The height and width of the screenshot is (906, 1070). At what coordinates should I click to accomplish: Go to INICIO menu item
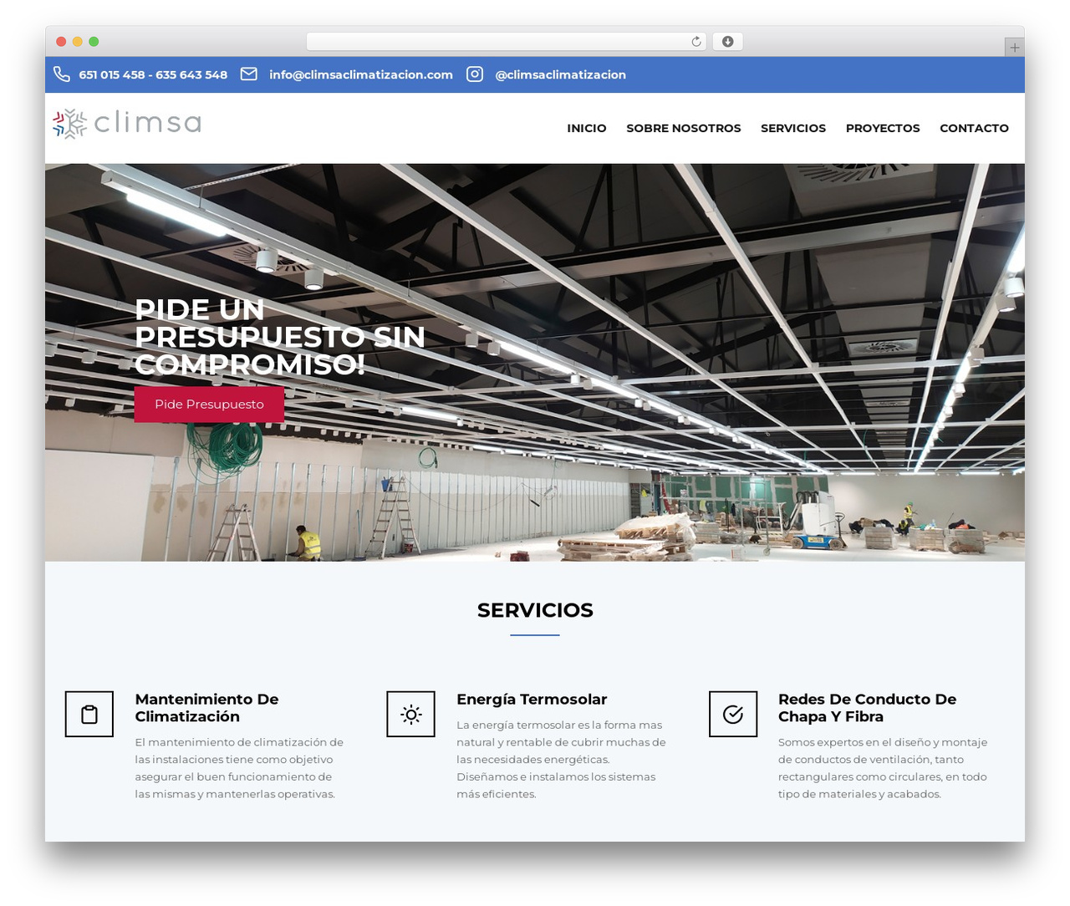click(x=587, y=128)
